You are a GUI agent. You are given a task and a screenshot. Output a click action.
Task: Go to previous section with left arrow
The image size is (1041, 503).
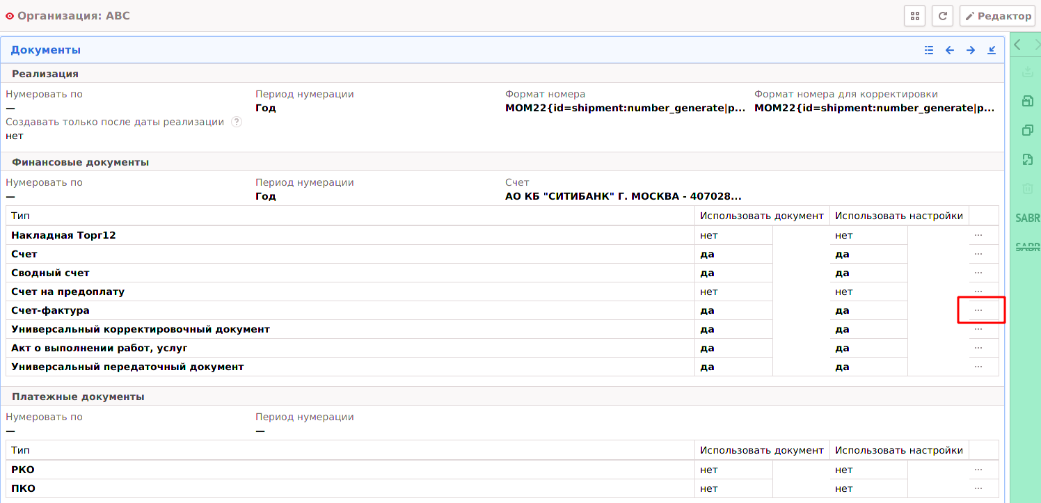click(949, 50)
